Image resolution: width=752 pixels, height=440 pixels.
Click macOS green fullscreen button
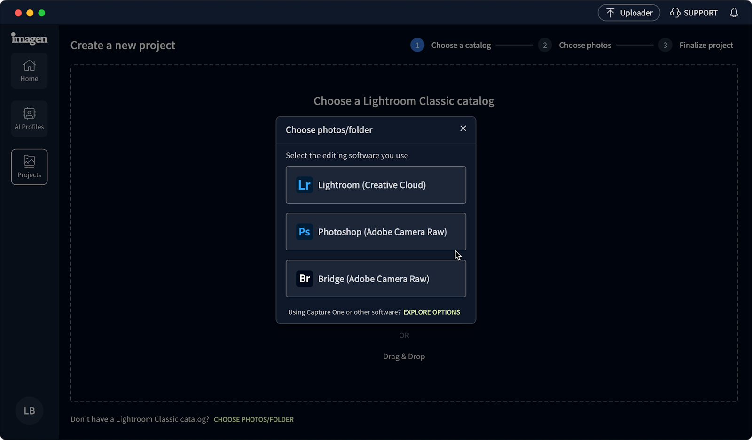tap(42, 13)
